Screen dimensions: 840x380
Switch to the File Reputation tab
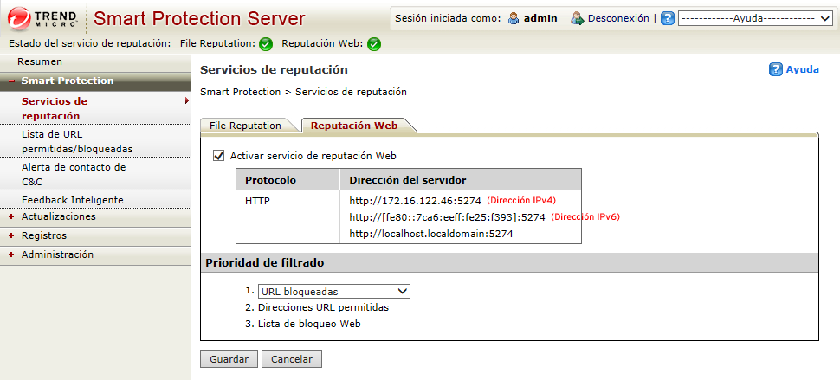pyautogui.click(x=246, y=126)
